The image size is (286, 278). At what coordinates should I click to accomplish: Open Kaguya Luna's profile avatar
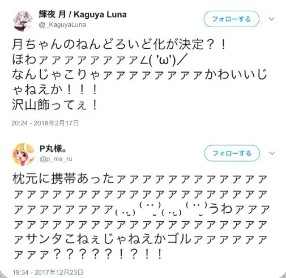(x=23, y=20)
